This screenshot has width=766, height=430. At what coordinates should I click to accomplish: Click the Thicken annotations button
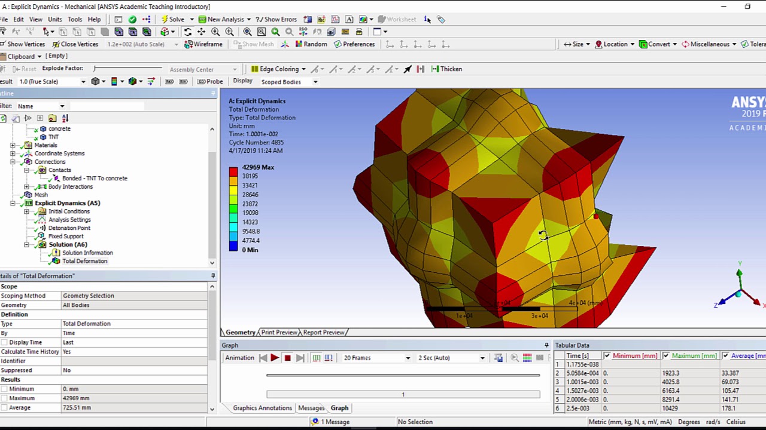446,69
